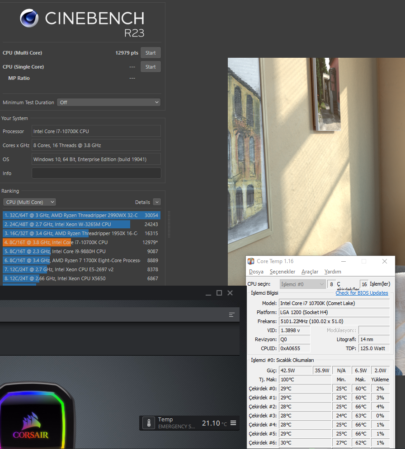Close the Core Temp window

pos(385,261)
